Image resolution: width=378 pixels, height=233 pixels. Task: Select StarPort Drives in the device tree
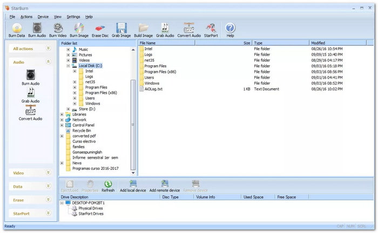pos(91,214)
